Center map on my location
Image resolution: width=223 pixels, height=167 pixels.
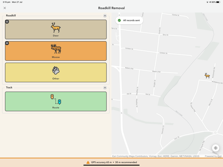(215, 148)
